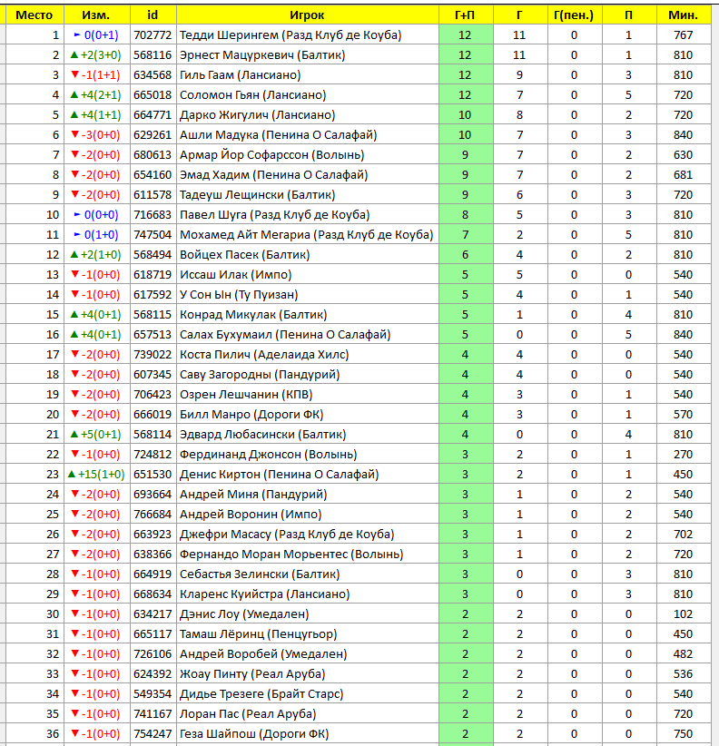Select Эдвард Любасински (Балтик) cell

(308, 435)
